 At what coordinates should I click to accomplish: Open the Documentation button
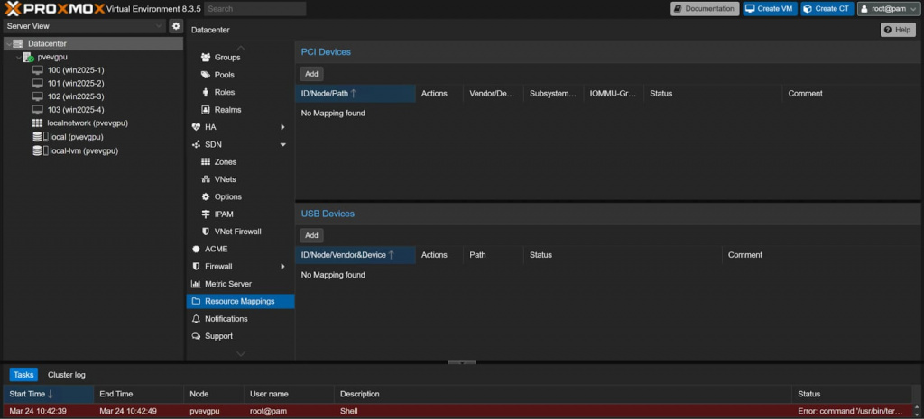(x=705, y=9)
